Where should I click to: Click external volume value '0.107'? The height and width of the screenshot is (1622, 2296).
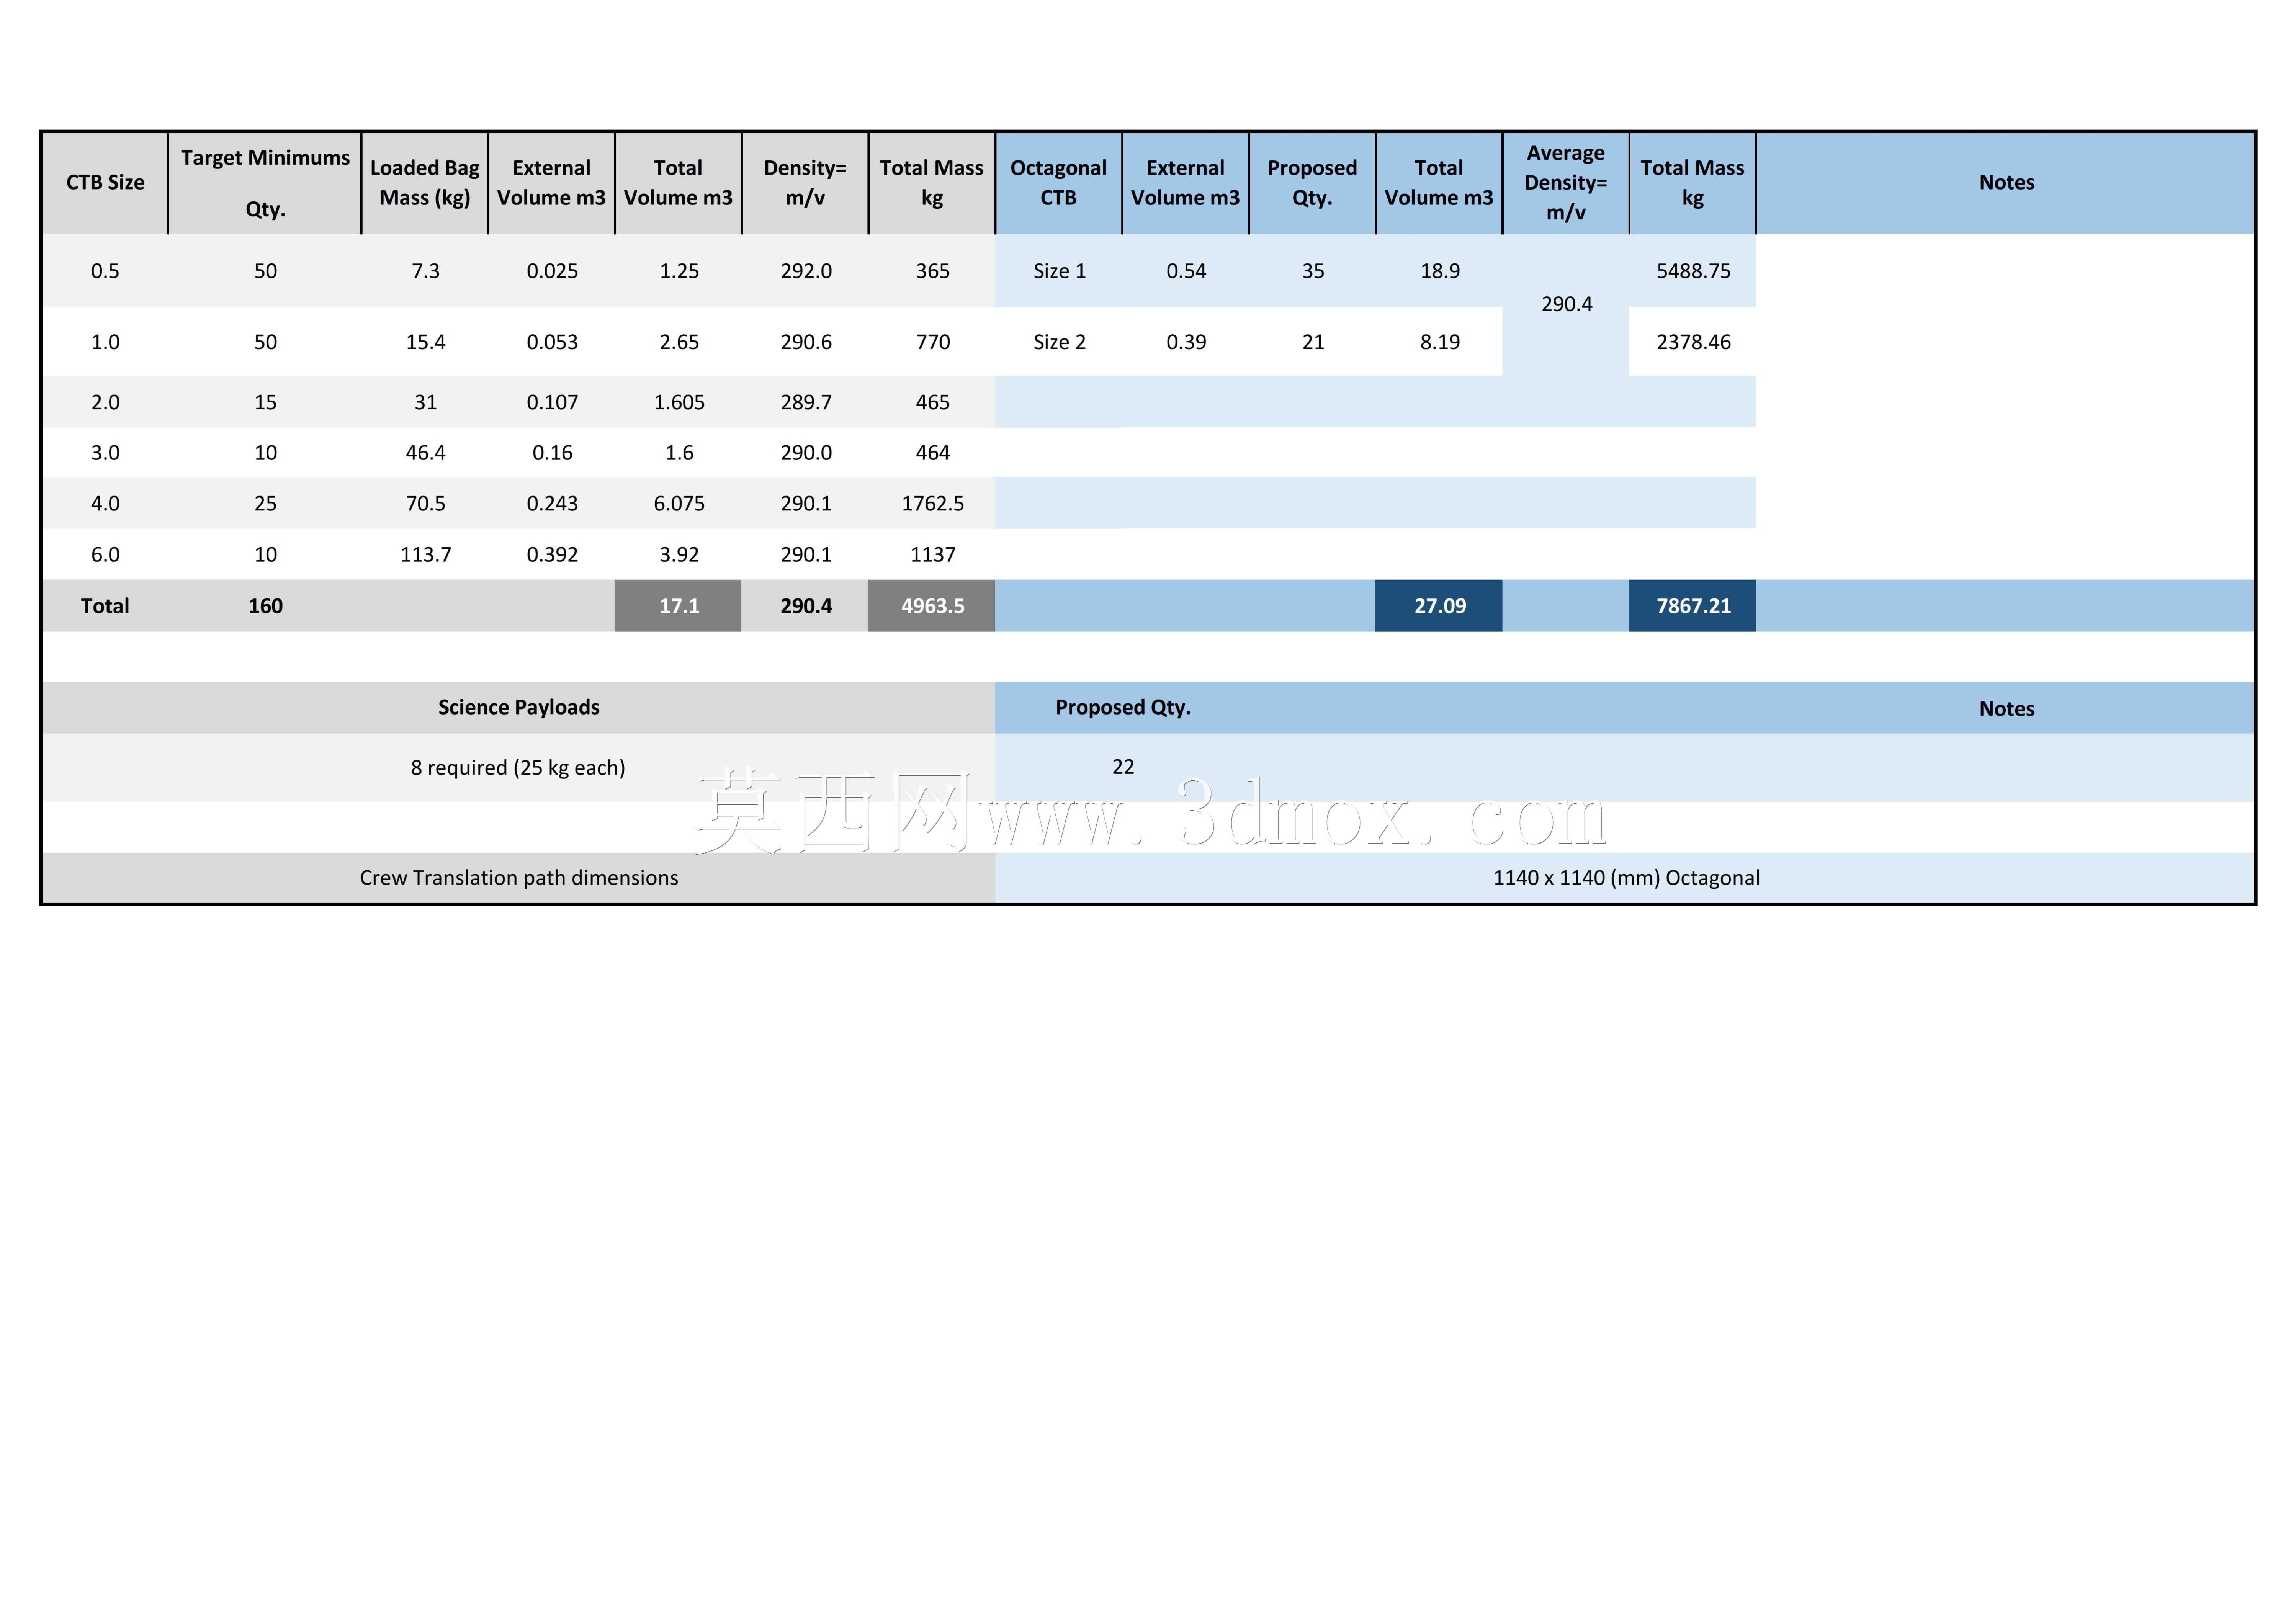pos(552,402)
